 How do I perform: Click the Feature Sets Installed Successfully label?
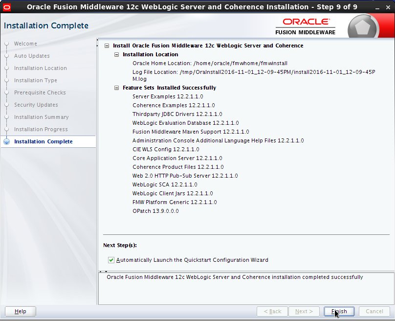click(x=169, y=88)
